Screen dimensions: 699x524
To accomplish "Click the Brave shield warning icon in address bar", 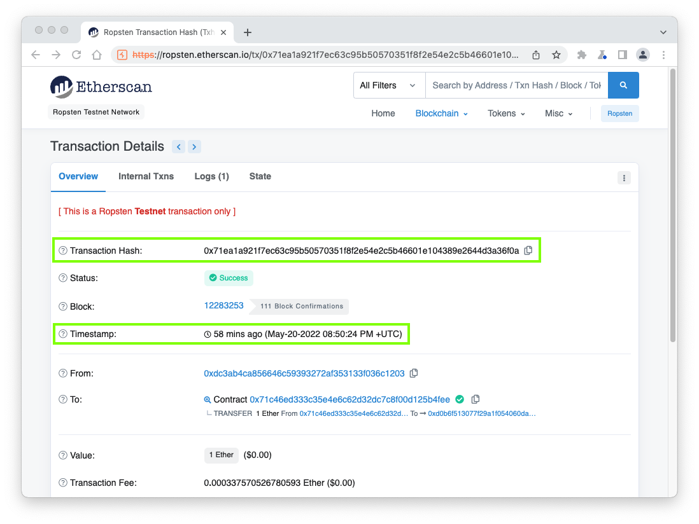I will click(x=122, y=55).
